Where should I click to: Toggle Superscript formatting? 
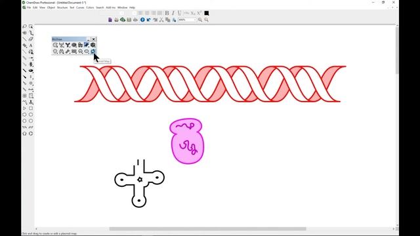pyautogui.click(x=199, y=13)
